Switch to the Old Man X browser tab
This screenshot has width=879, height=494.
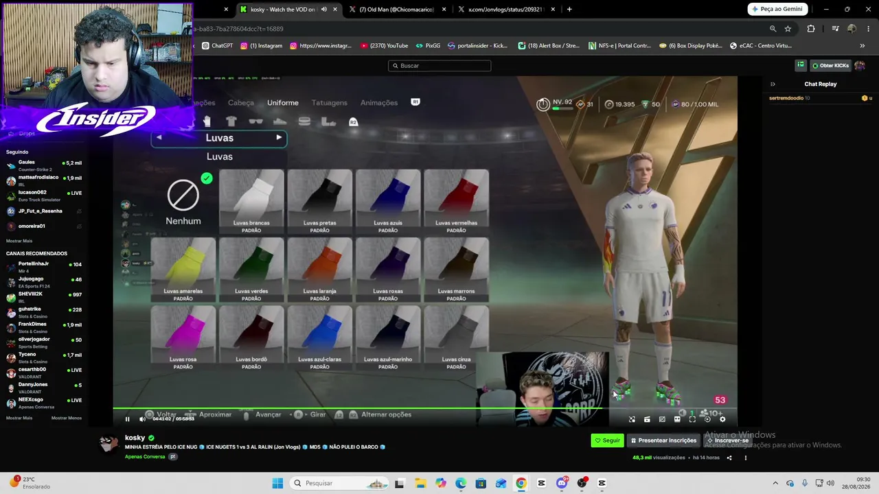click(397, 10)
